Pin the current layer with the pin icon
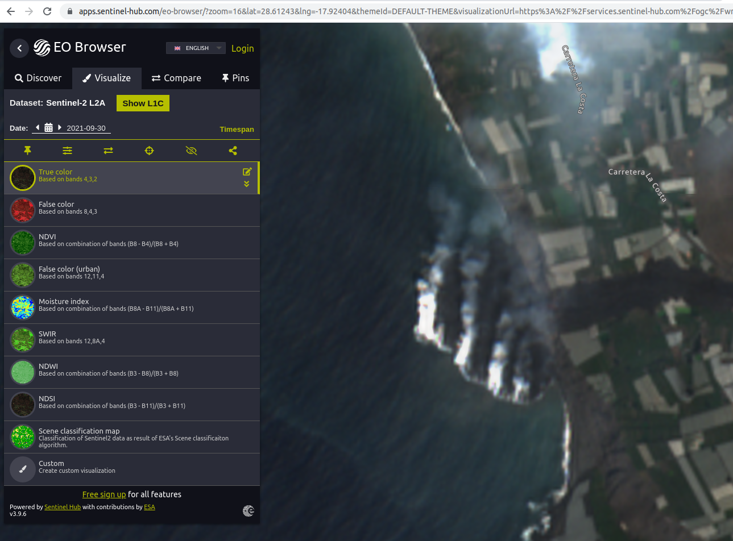Viewport: 733px width, 541px height. point(27,151)
